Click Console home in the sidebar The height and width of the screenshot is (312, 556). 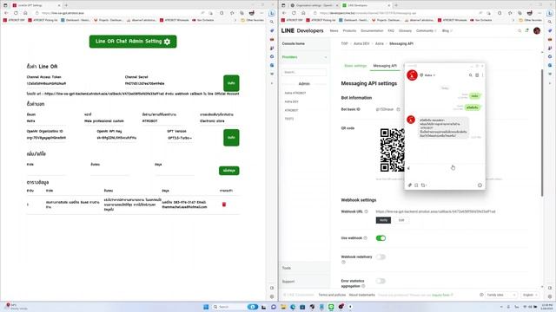click(x=294, y=44)
